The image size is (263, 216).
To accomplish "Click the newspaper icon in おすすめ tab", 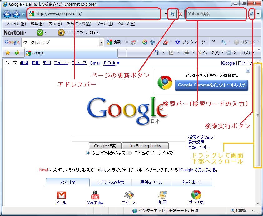I will coord(129,195).
